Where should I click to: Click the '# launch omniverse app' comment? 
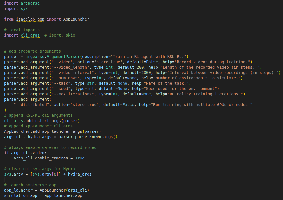30,185
